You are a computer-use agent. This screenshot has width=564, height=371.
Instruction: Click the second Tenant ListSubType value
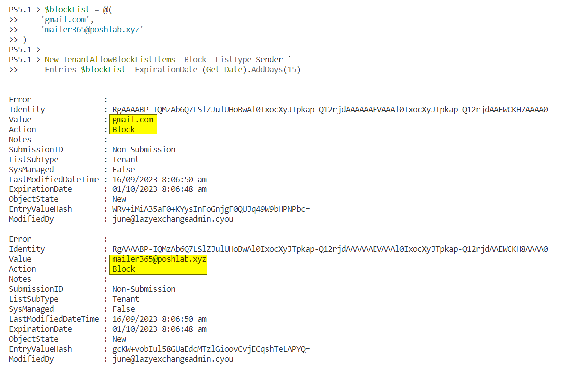point(126,299)
